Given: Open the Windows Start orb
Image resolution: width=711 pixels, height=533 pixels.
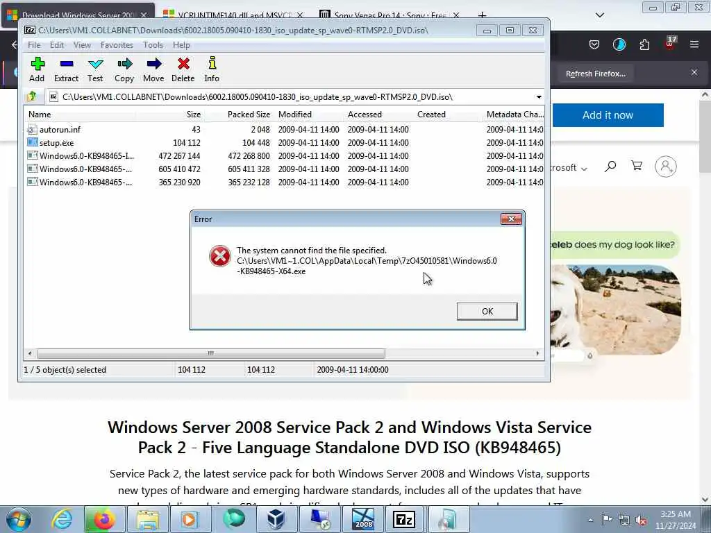Looking at the screenshot, I should (19, 519).
